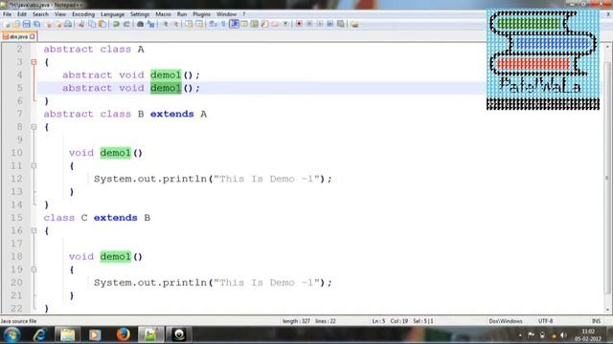The height and width of the screenshot is (344, 613).
Task: Print the document via the printer icon
Action: click(x=68, y=24)
